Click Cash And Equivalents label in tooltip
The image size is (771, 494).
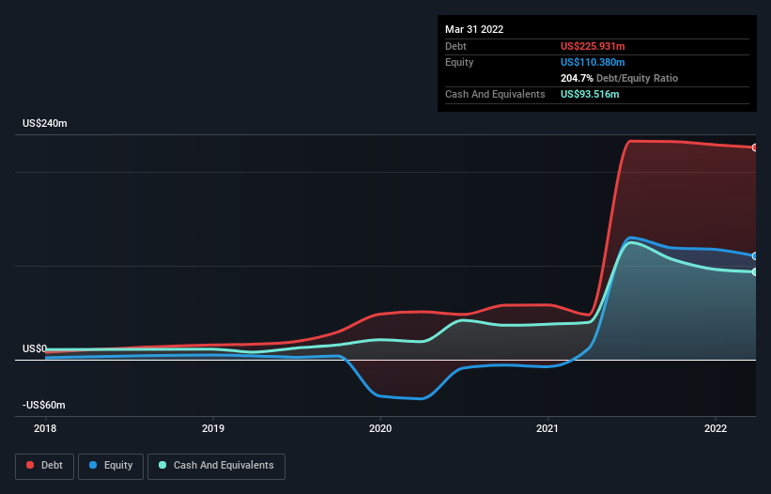[x=495, y=94]
